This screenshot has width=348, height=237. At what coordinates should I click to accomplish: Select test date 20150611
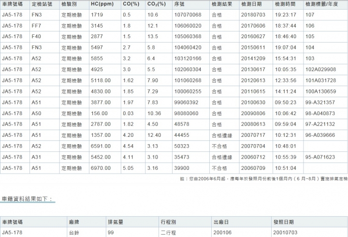pyautogui.click(x=253, y=47)
